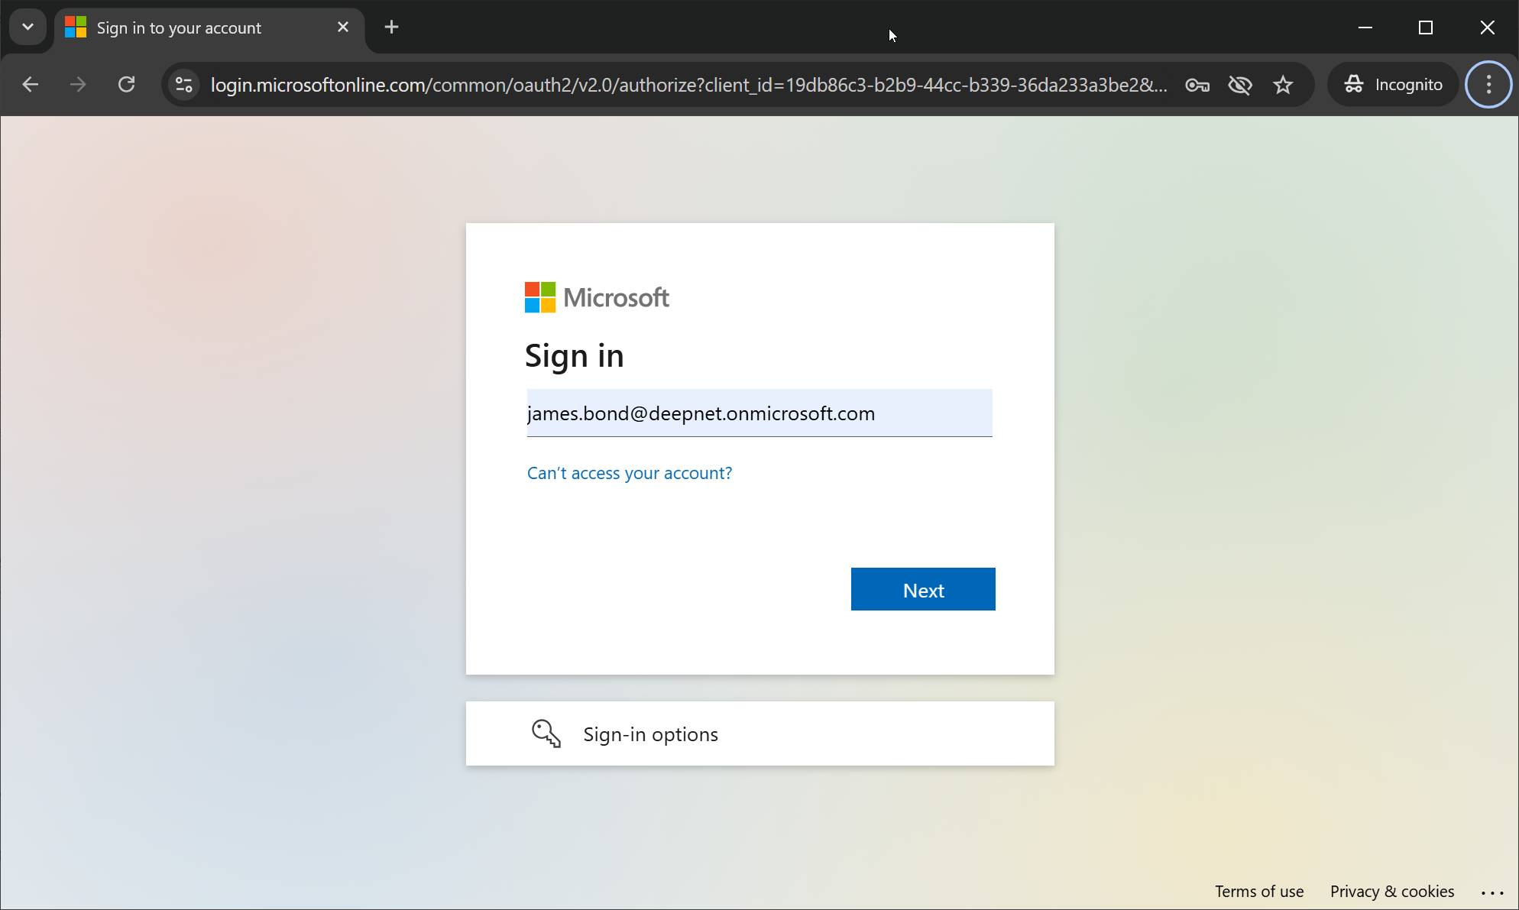Click the email address input field
This screenshot has height=910, width=1519.
click(x=759, y=413)
